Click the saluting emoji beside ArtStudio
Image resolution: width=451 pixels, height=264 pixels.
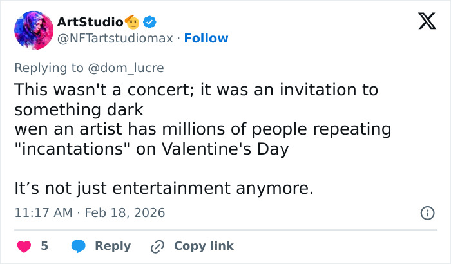point(133,22)
